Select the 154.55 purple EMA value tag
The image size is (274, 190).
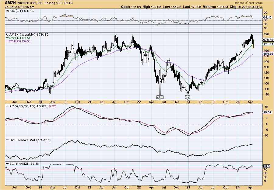pyautogui.click(x=267, y=54)
